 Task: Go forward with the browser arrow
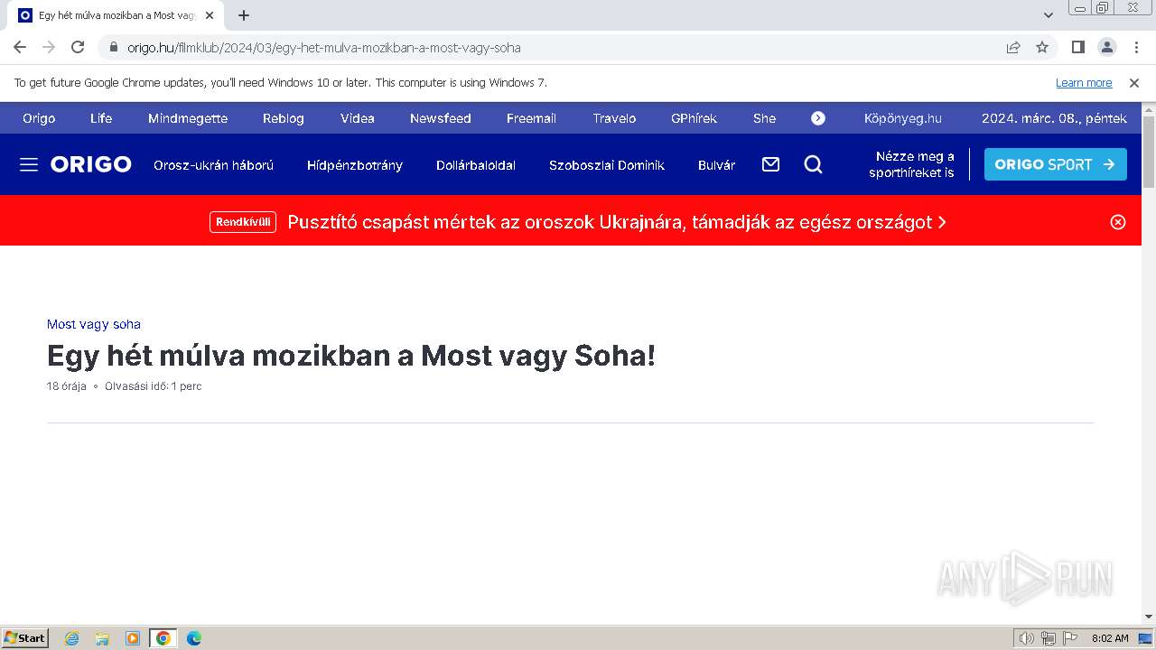49,47
